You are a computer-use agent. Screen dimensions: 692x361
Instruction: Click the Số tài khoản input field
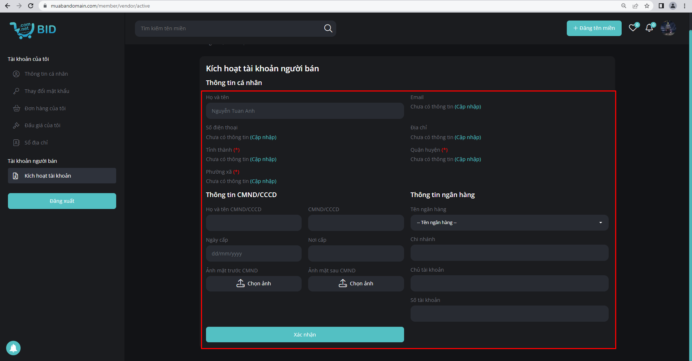509,314
